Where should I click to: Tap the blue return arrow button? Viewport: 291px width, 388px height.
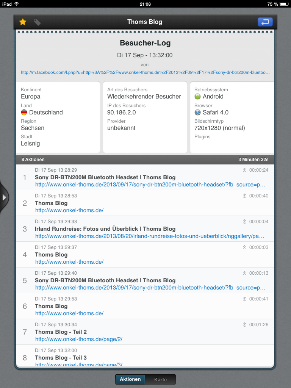(x=265, y=22)
